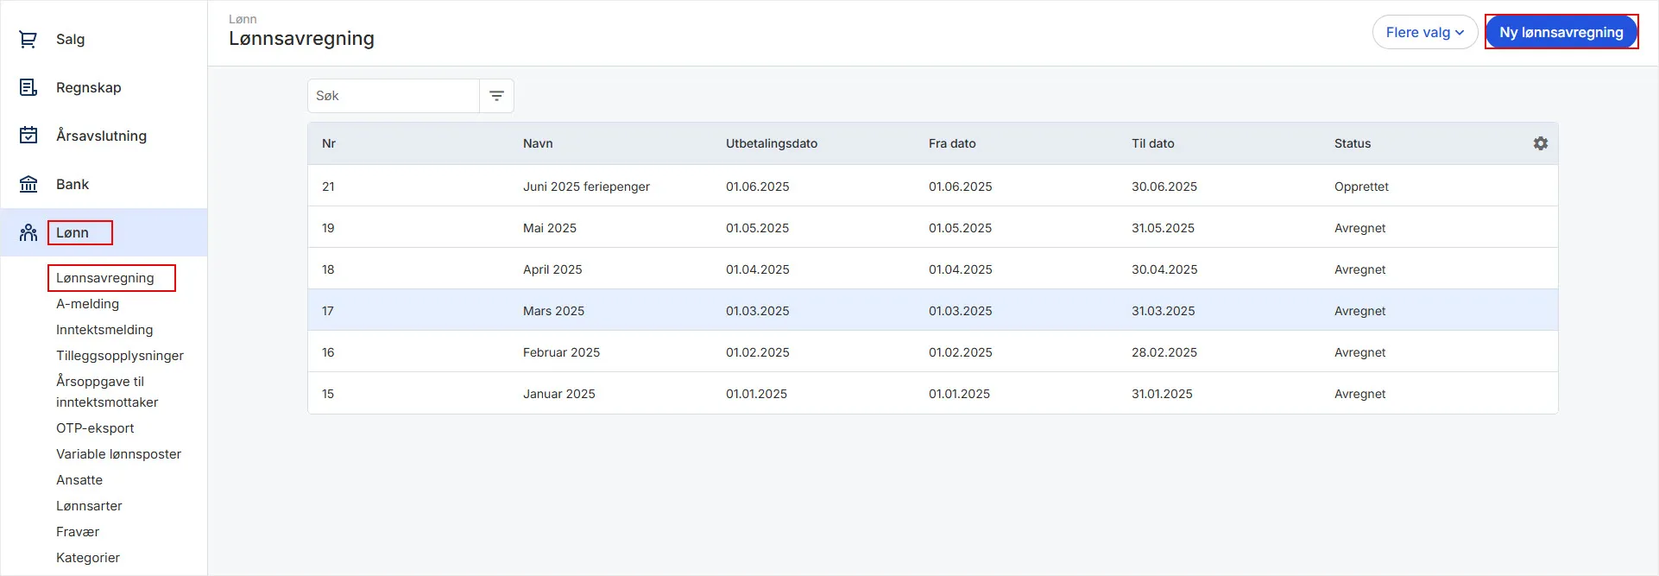Click the Lønn people icon

pos(28,232)
